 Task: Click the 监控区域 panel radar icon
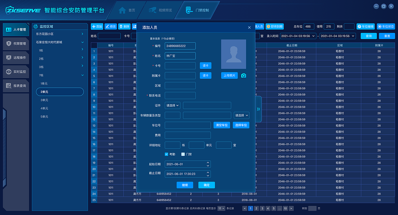point(35,27)
